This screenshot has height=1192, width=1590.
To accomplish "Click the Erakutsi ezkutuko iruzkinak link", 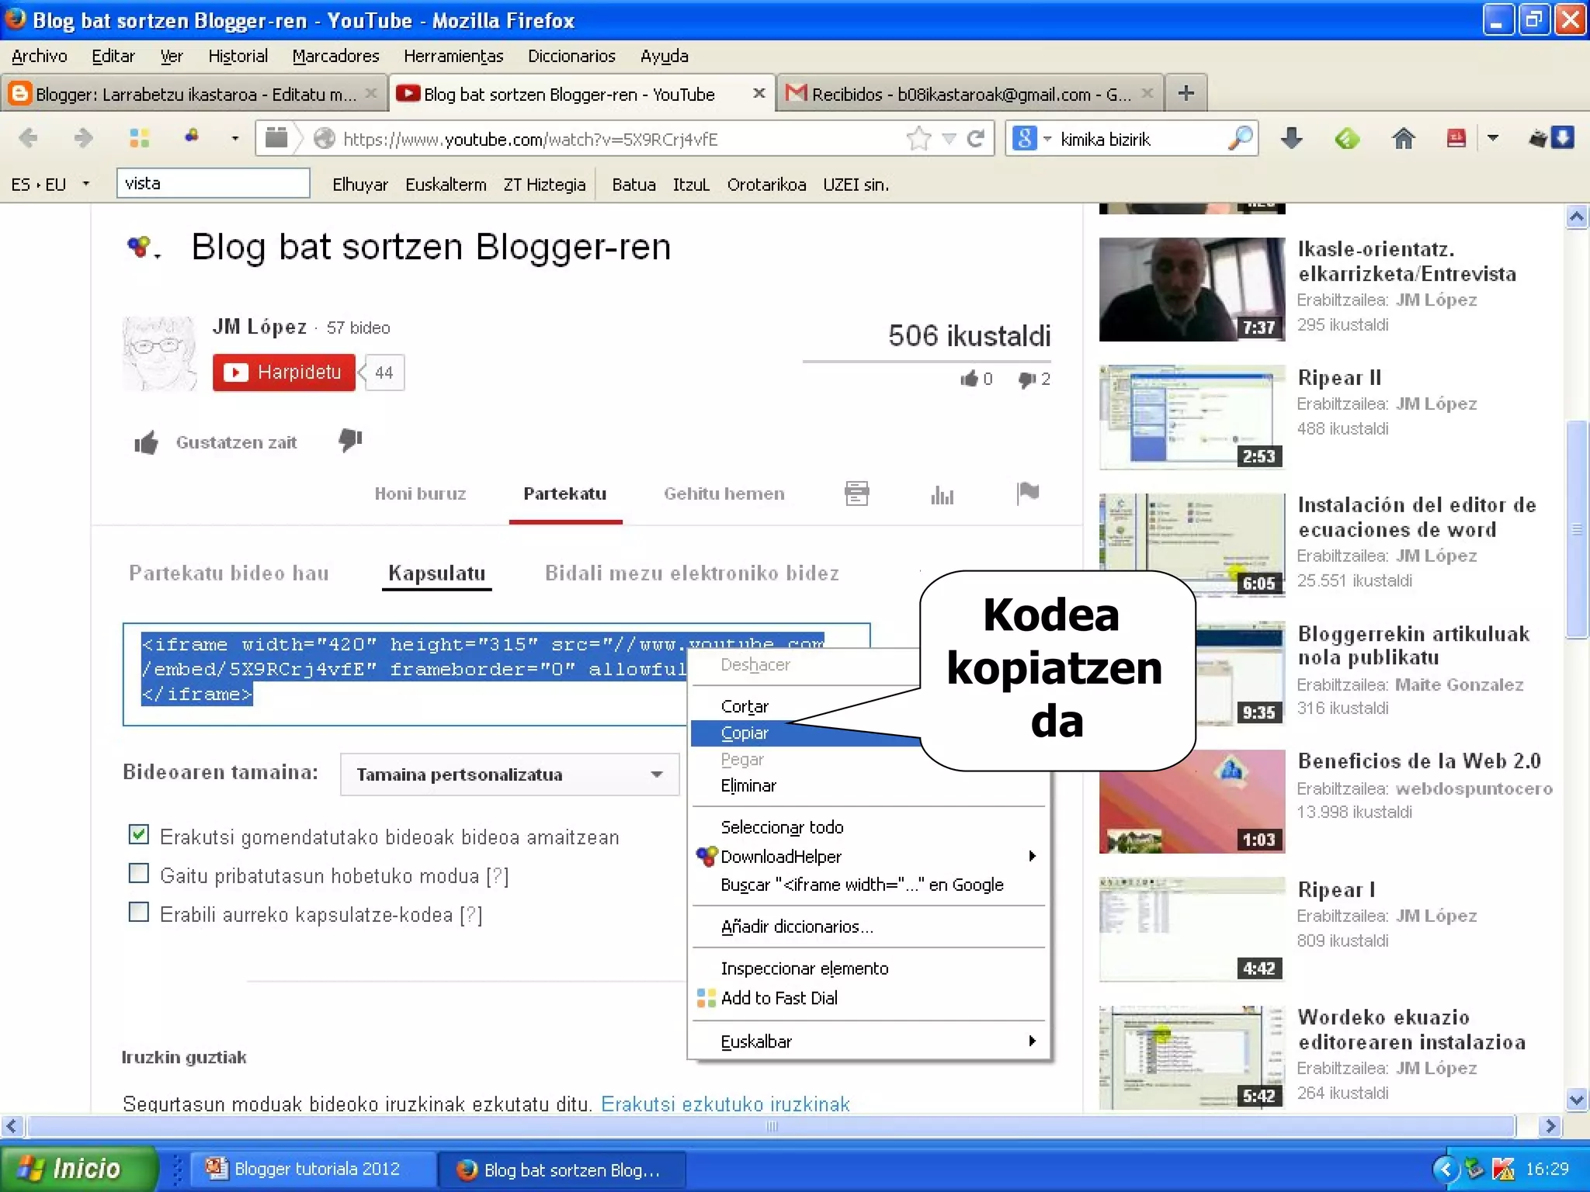I will pyautogui.click(x=725, y=1104).
